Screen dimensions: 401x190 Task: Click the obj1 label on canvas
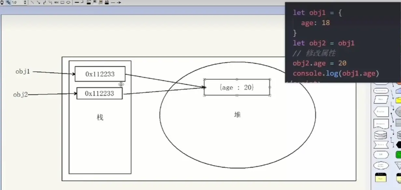click(x=23, y=71)
